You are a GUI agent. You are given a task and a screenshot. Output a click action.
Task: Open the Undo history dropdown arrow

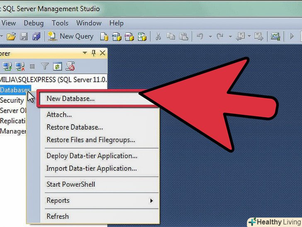tap(210, 36)
